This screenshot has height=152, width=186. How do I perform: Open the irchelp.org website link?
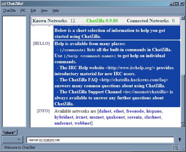[130, 68]
